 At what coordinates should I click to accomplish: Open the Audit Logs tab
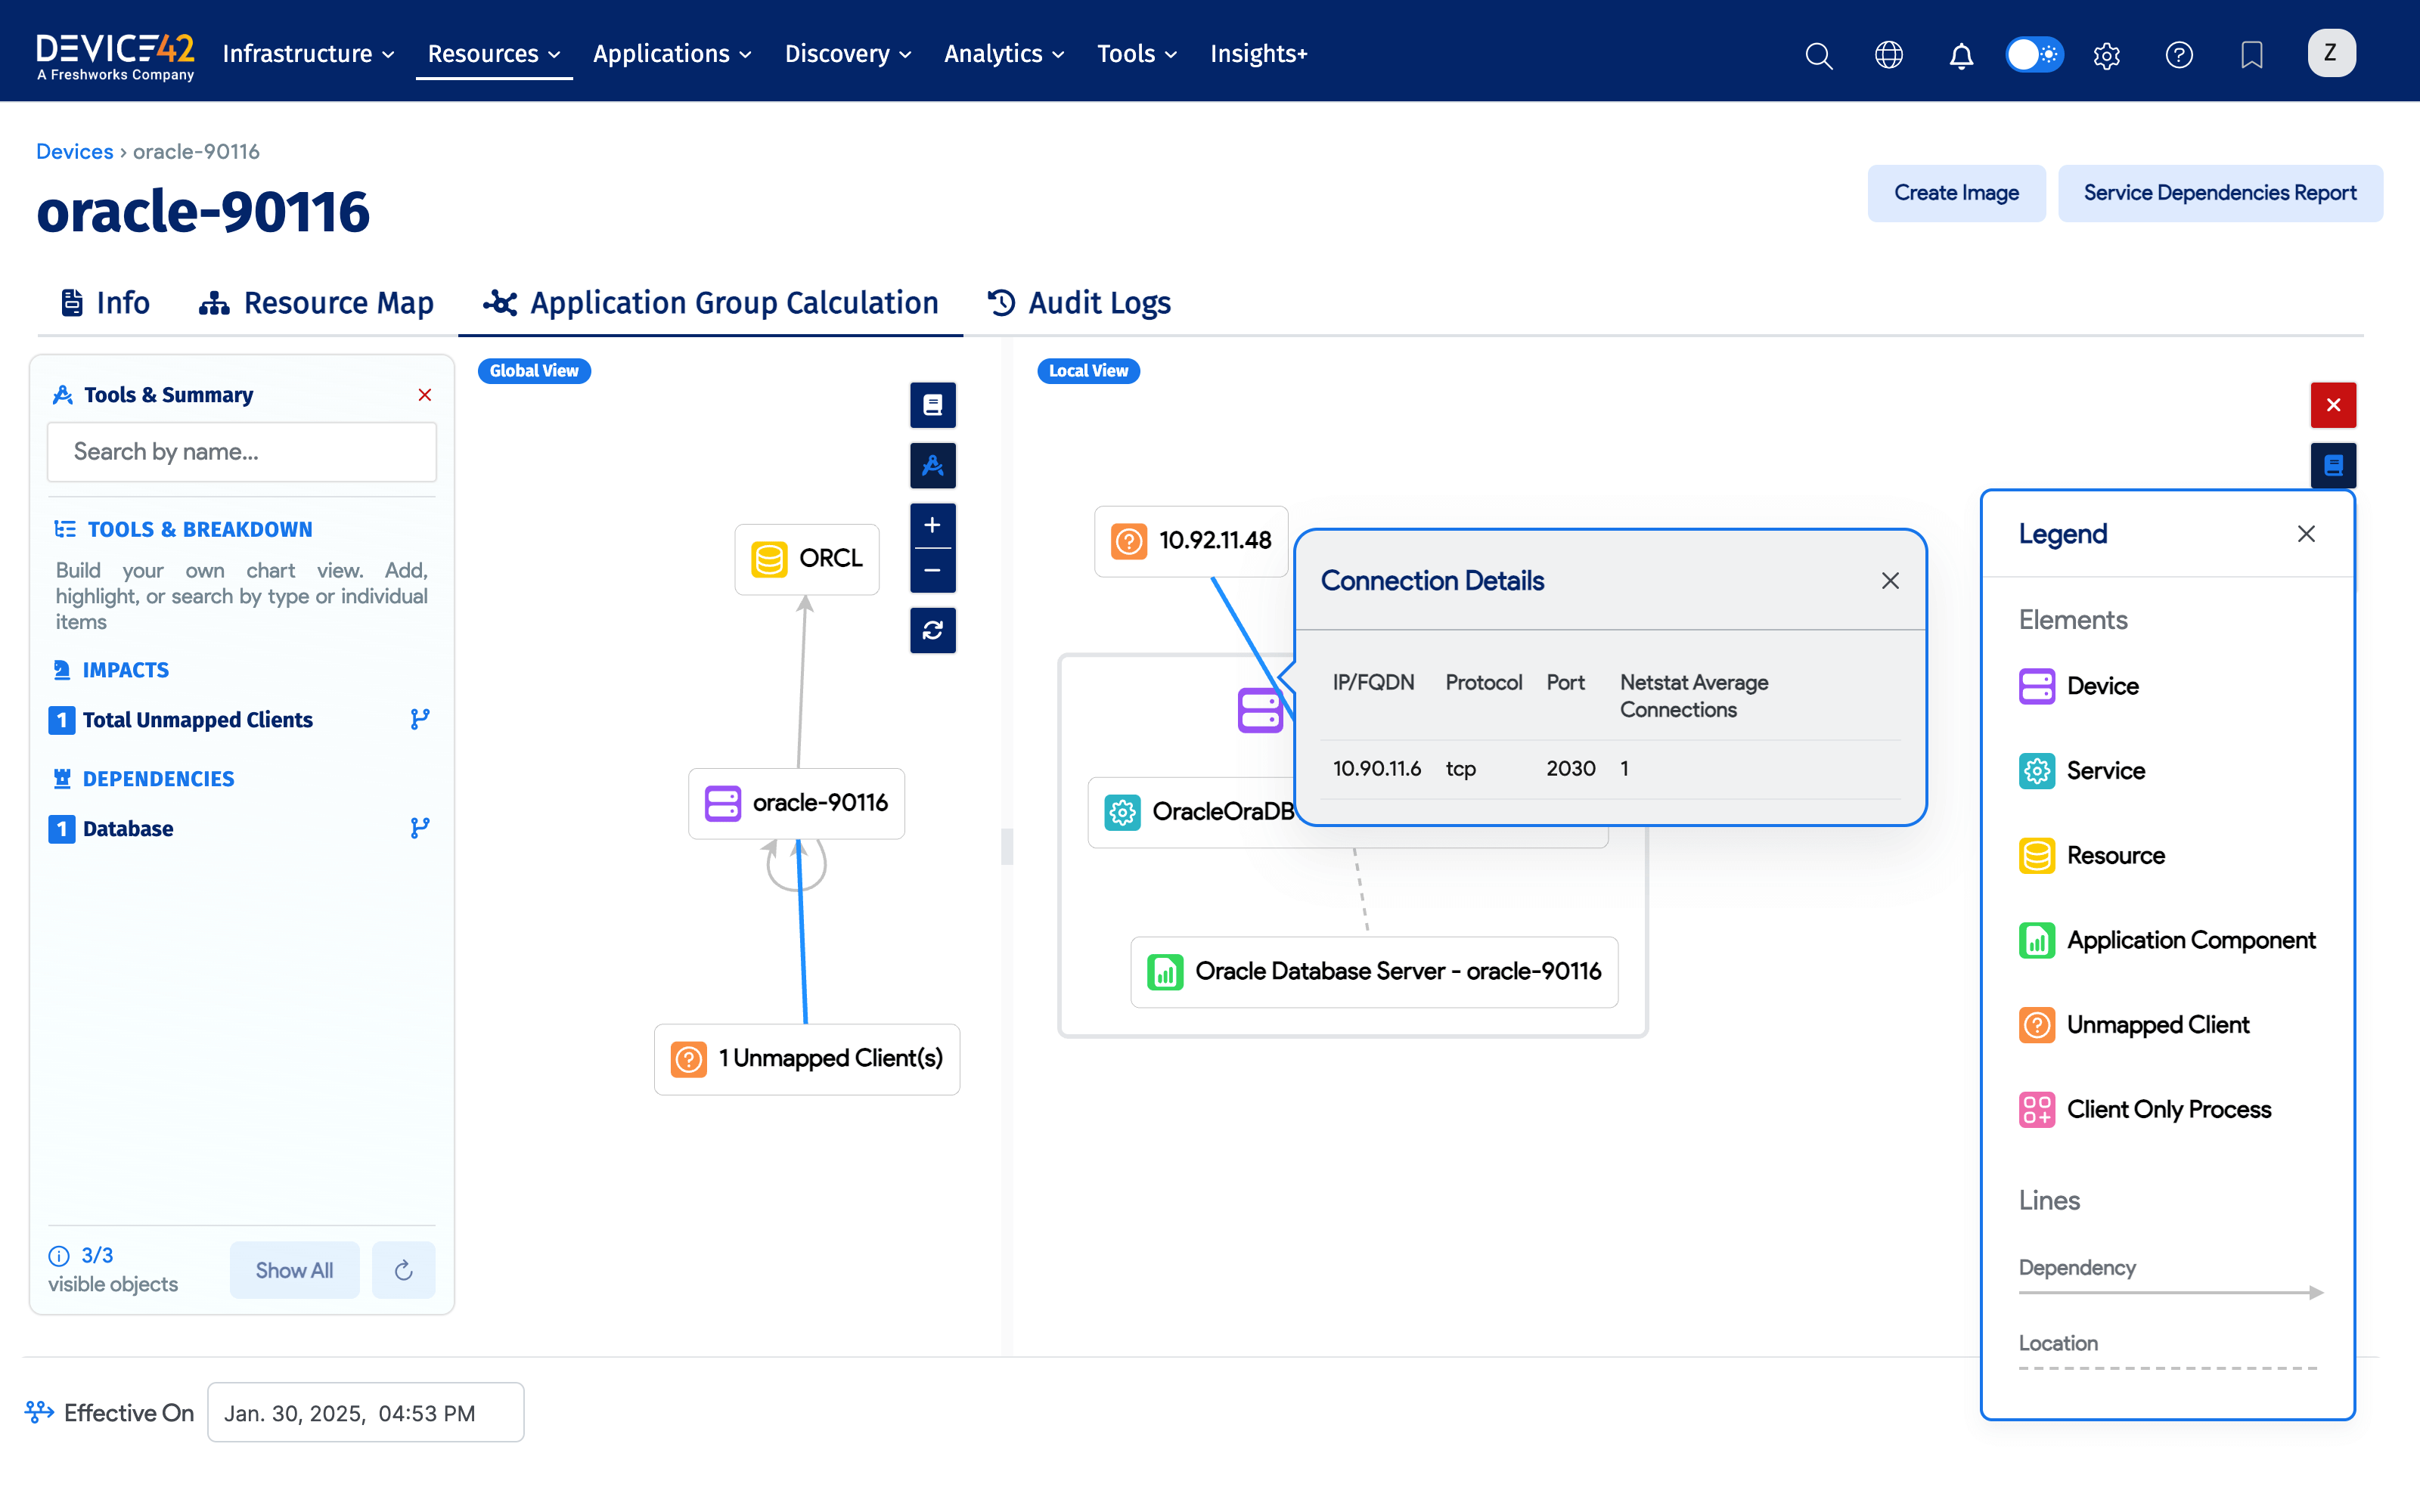pyautogui.click(x=1079, y=303)
